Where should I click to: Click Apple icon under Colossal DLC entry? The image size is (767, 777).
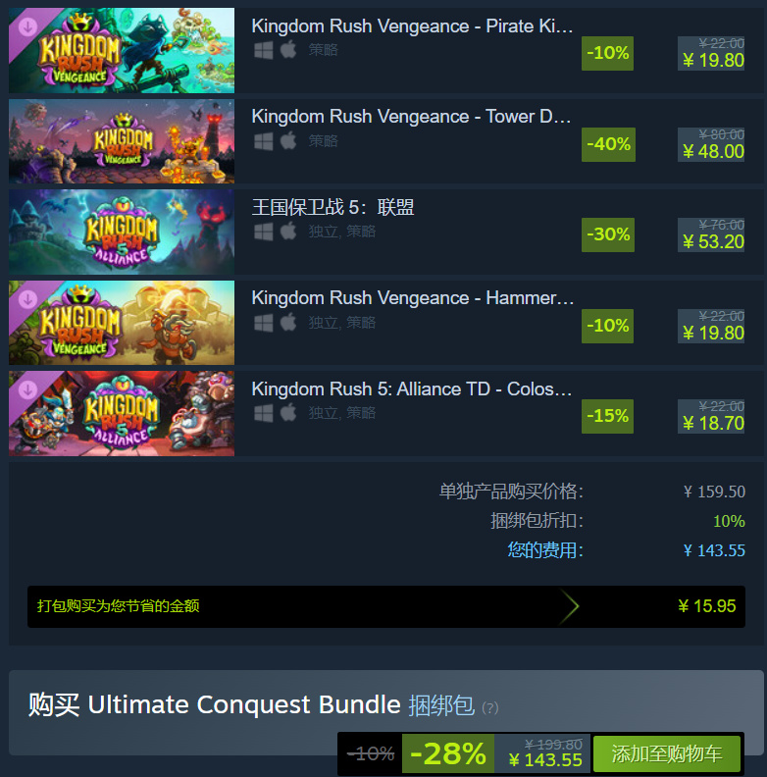coord(288,413)
